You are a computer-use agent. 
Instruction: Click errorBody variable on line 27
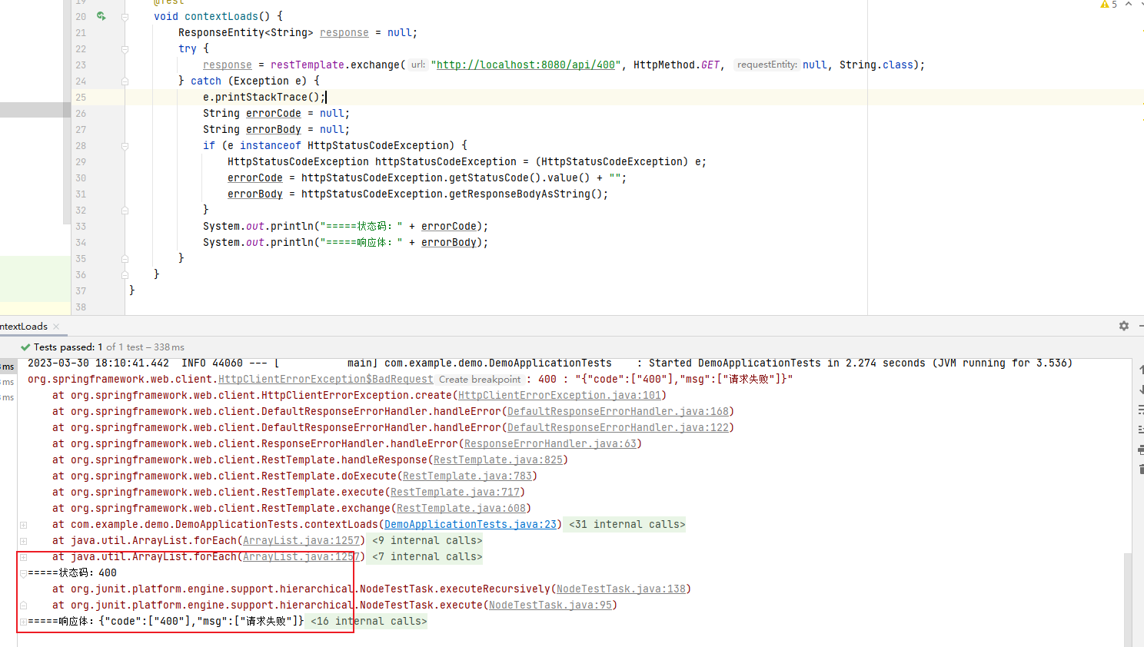[274, 130]
